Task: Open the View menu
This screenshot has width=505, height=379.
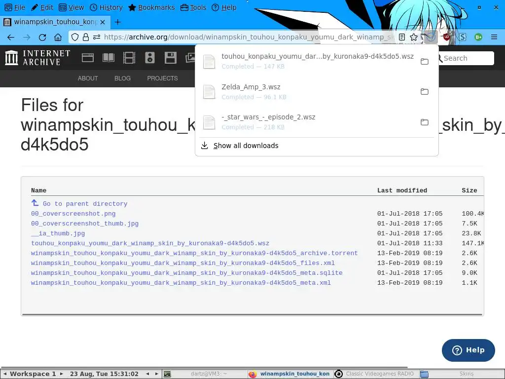Action: [x=72, y=7]
